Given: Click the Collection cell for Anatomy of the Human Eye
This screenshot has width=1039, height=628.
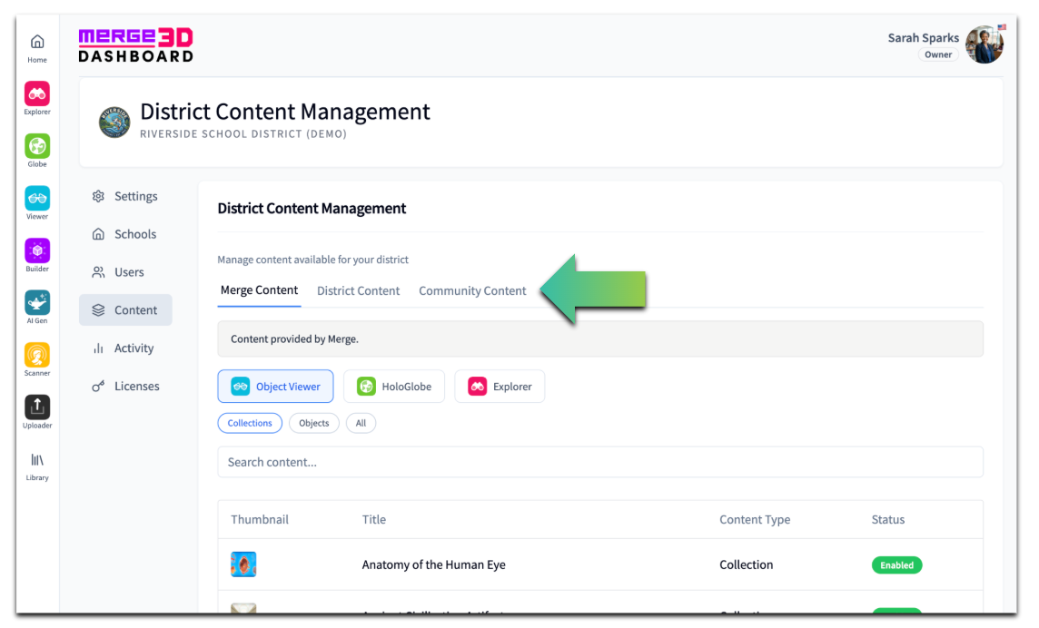Looking at the screenshot, I should 747,564.
